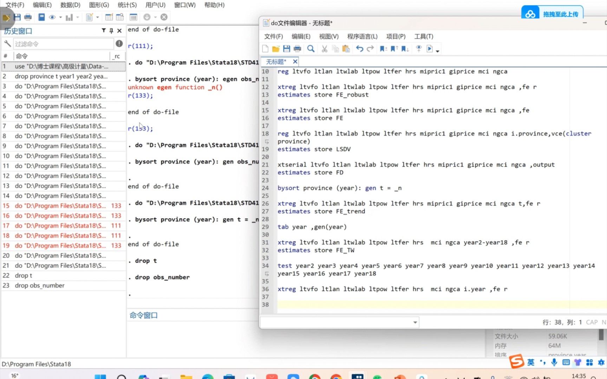Screen dimensions: 607x379
Task: Click the show file in Viewer eye icon
Action: (x=418, y=49)
